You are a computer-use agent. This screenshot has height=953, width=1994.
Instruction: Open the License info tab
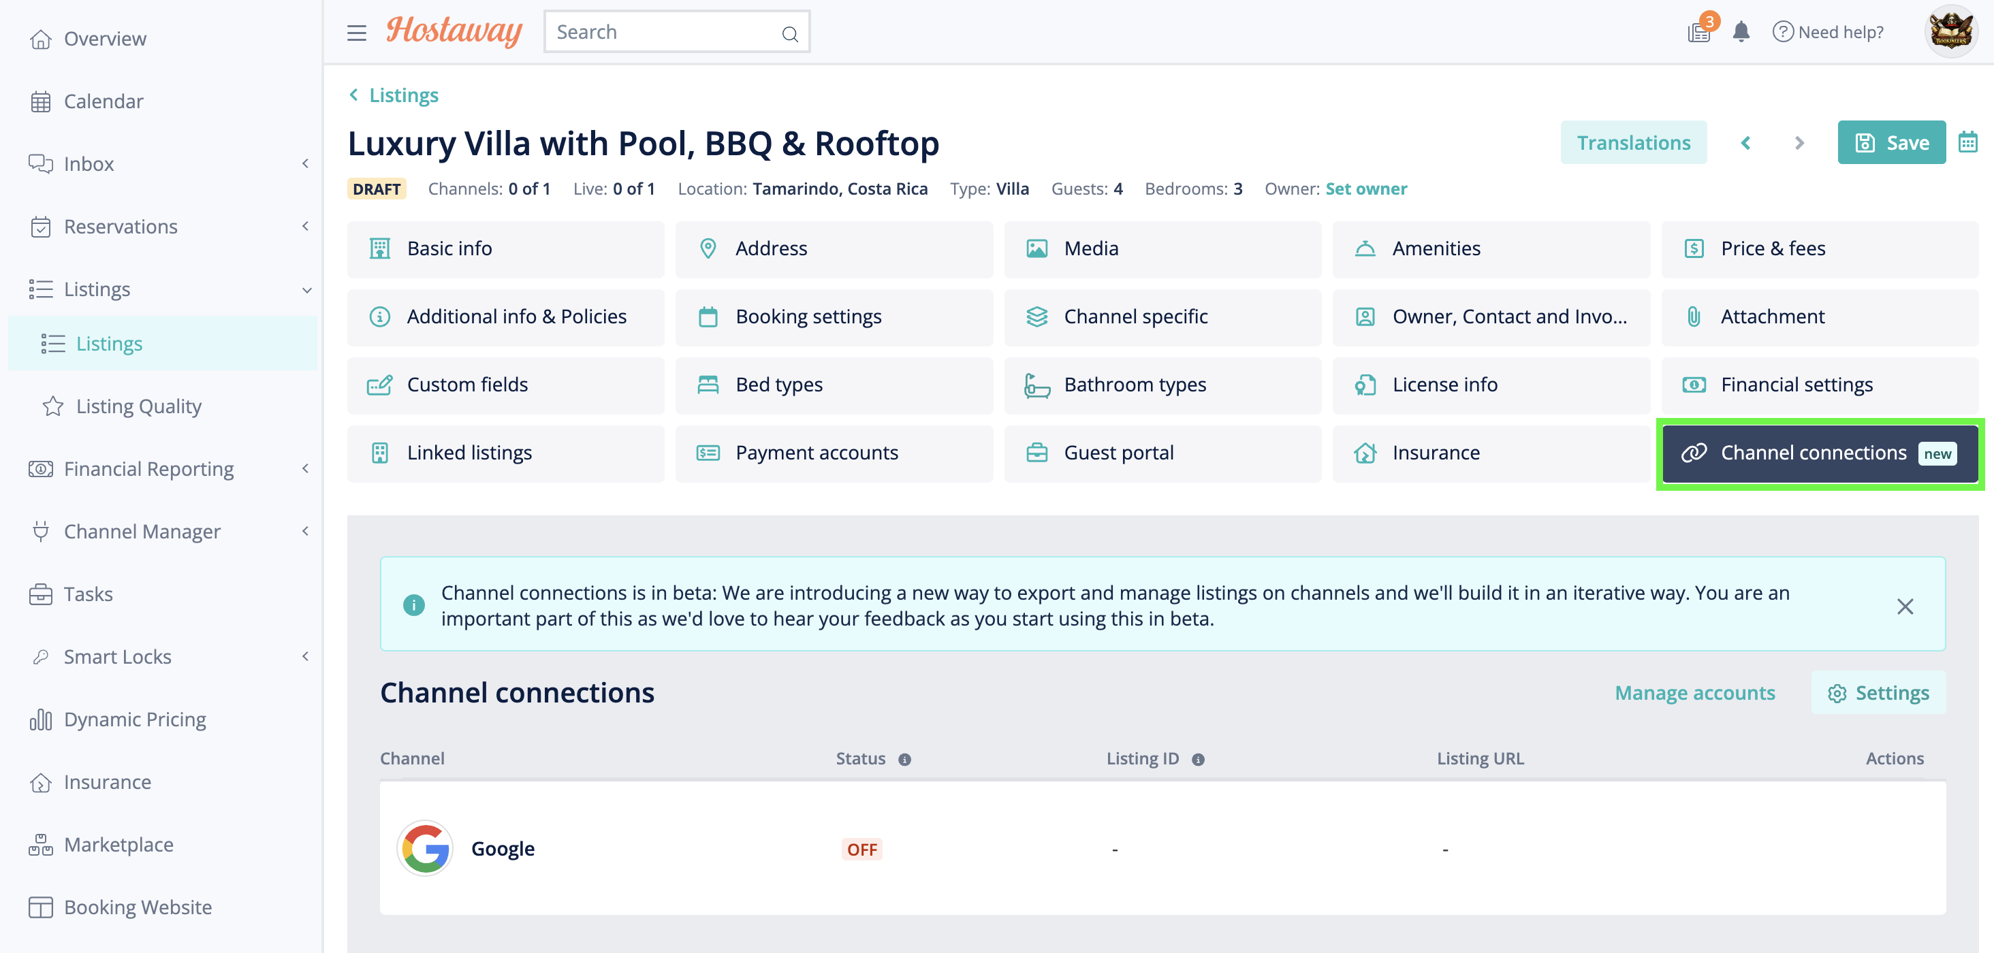tap(1491, 385)
